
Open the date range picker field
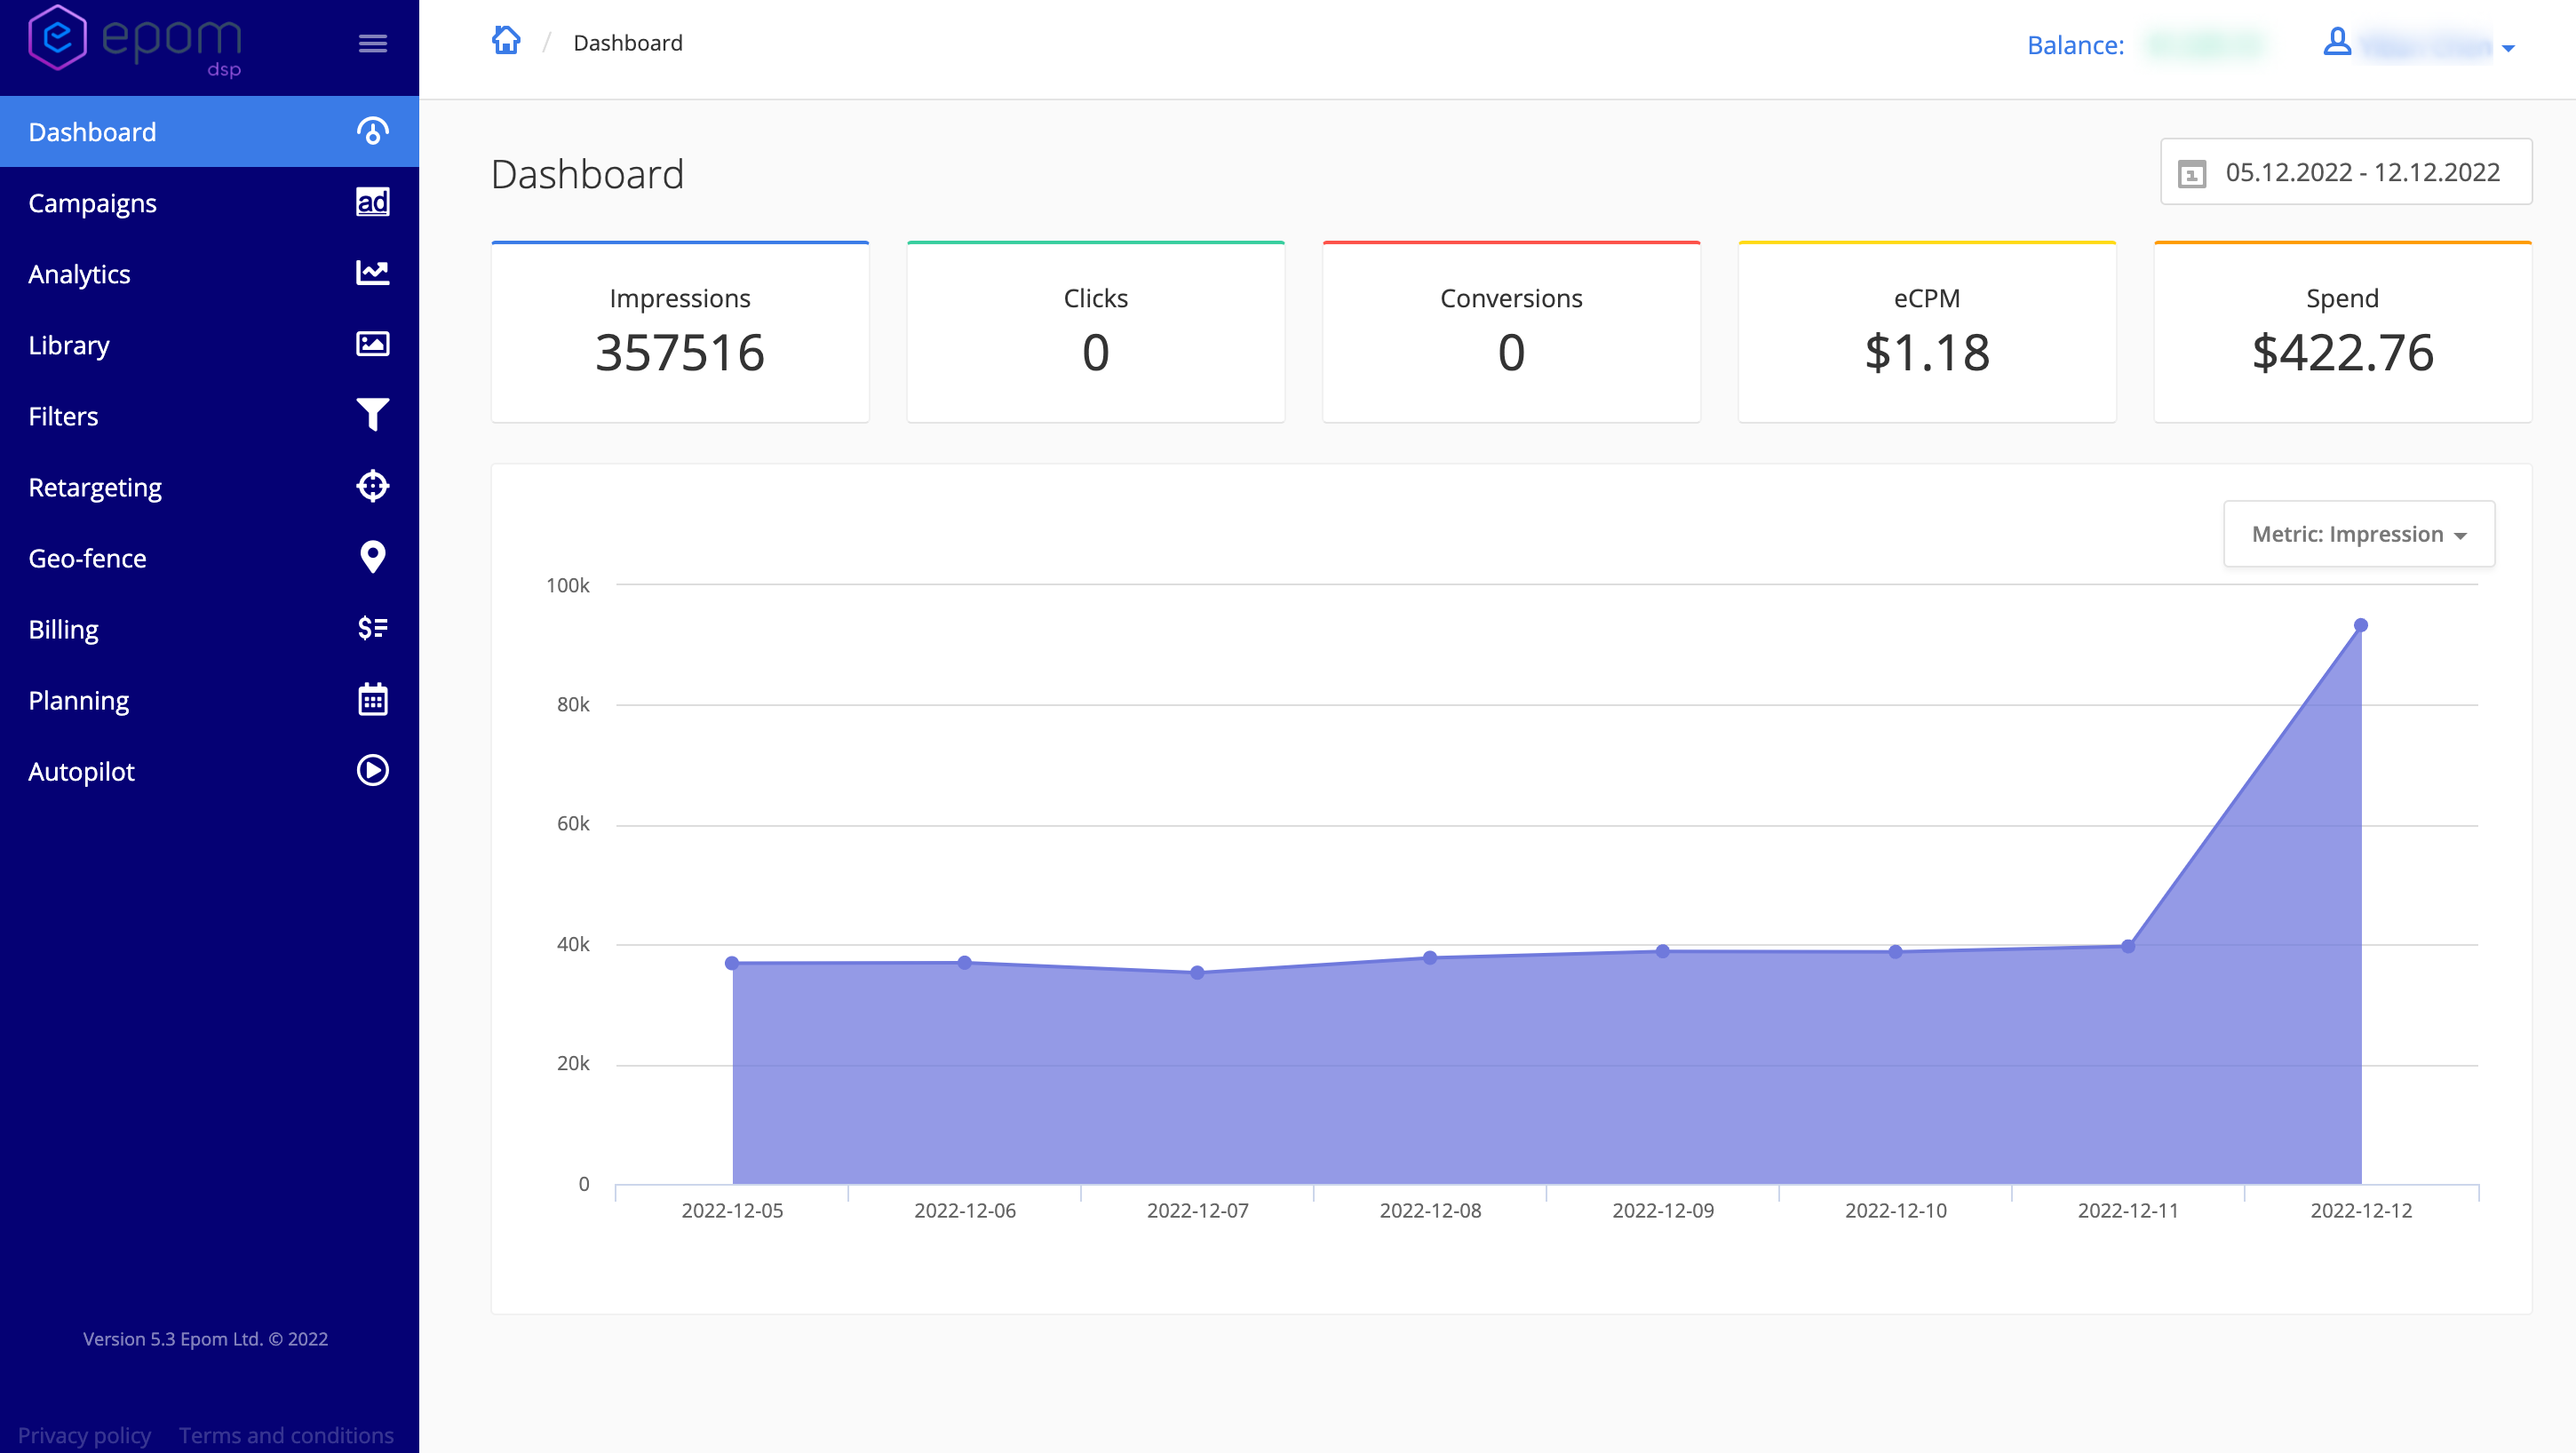coord(2345,172)
